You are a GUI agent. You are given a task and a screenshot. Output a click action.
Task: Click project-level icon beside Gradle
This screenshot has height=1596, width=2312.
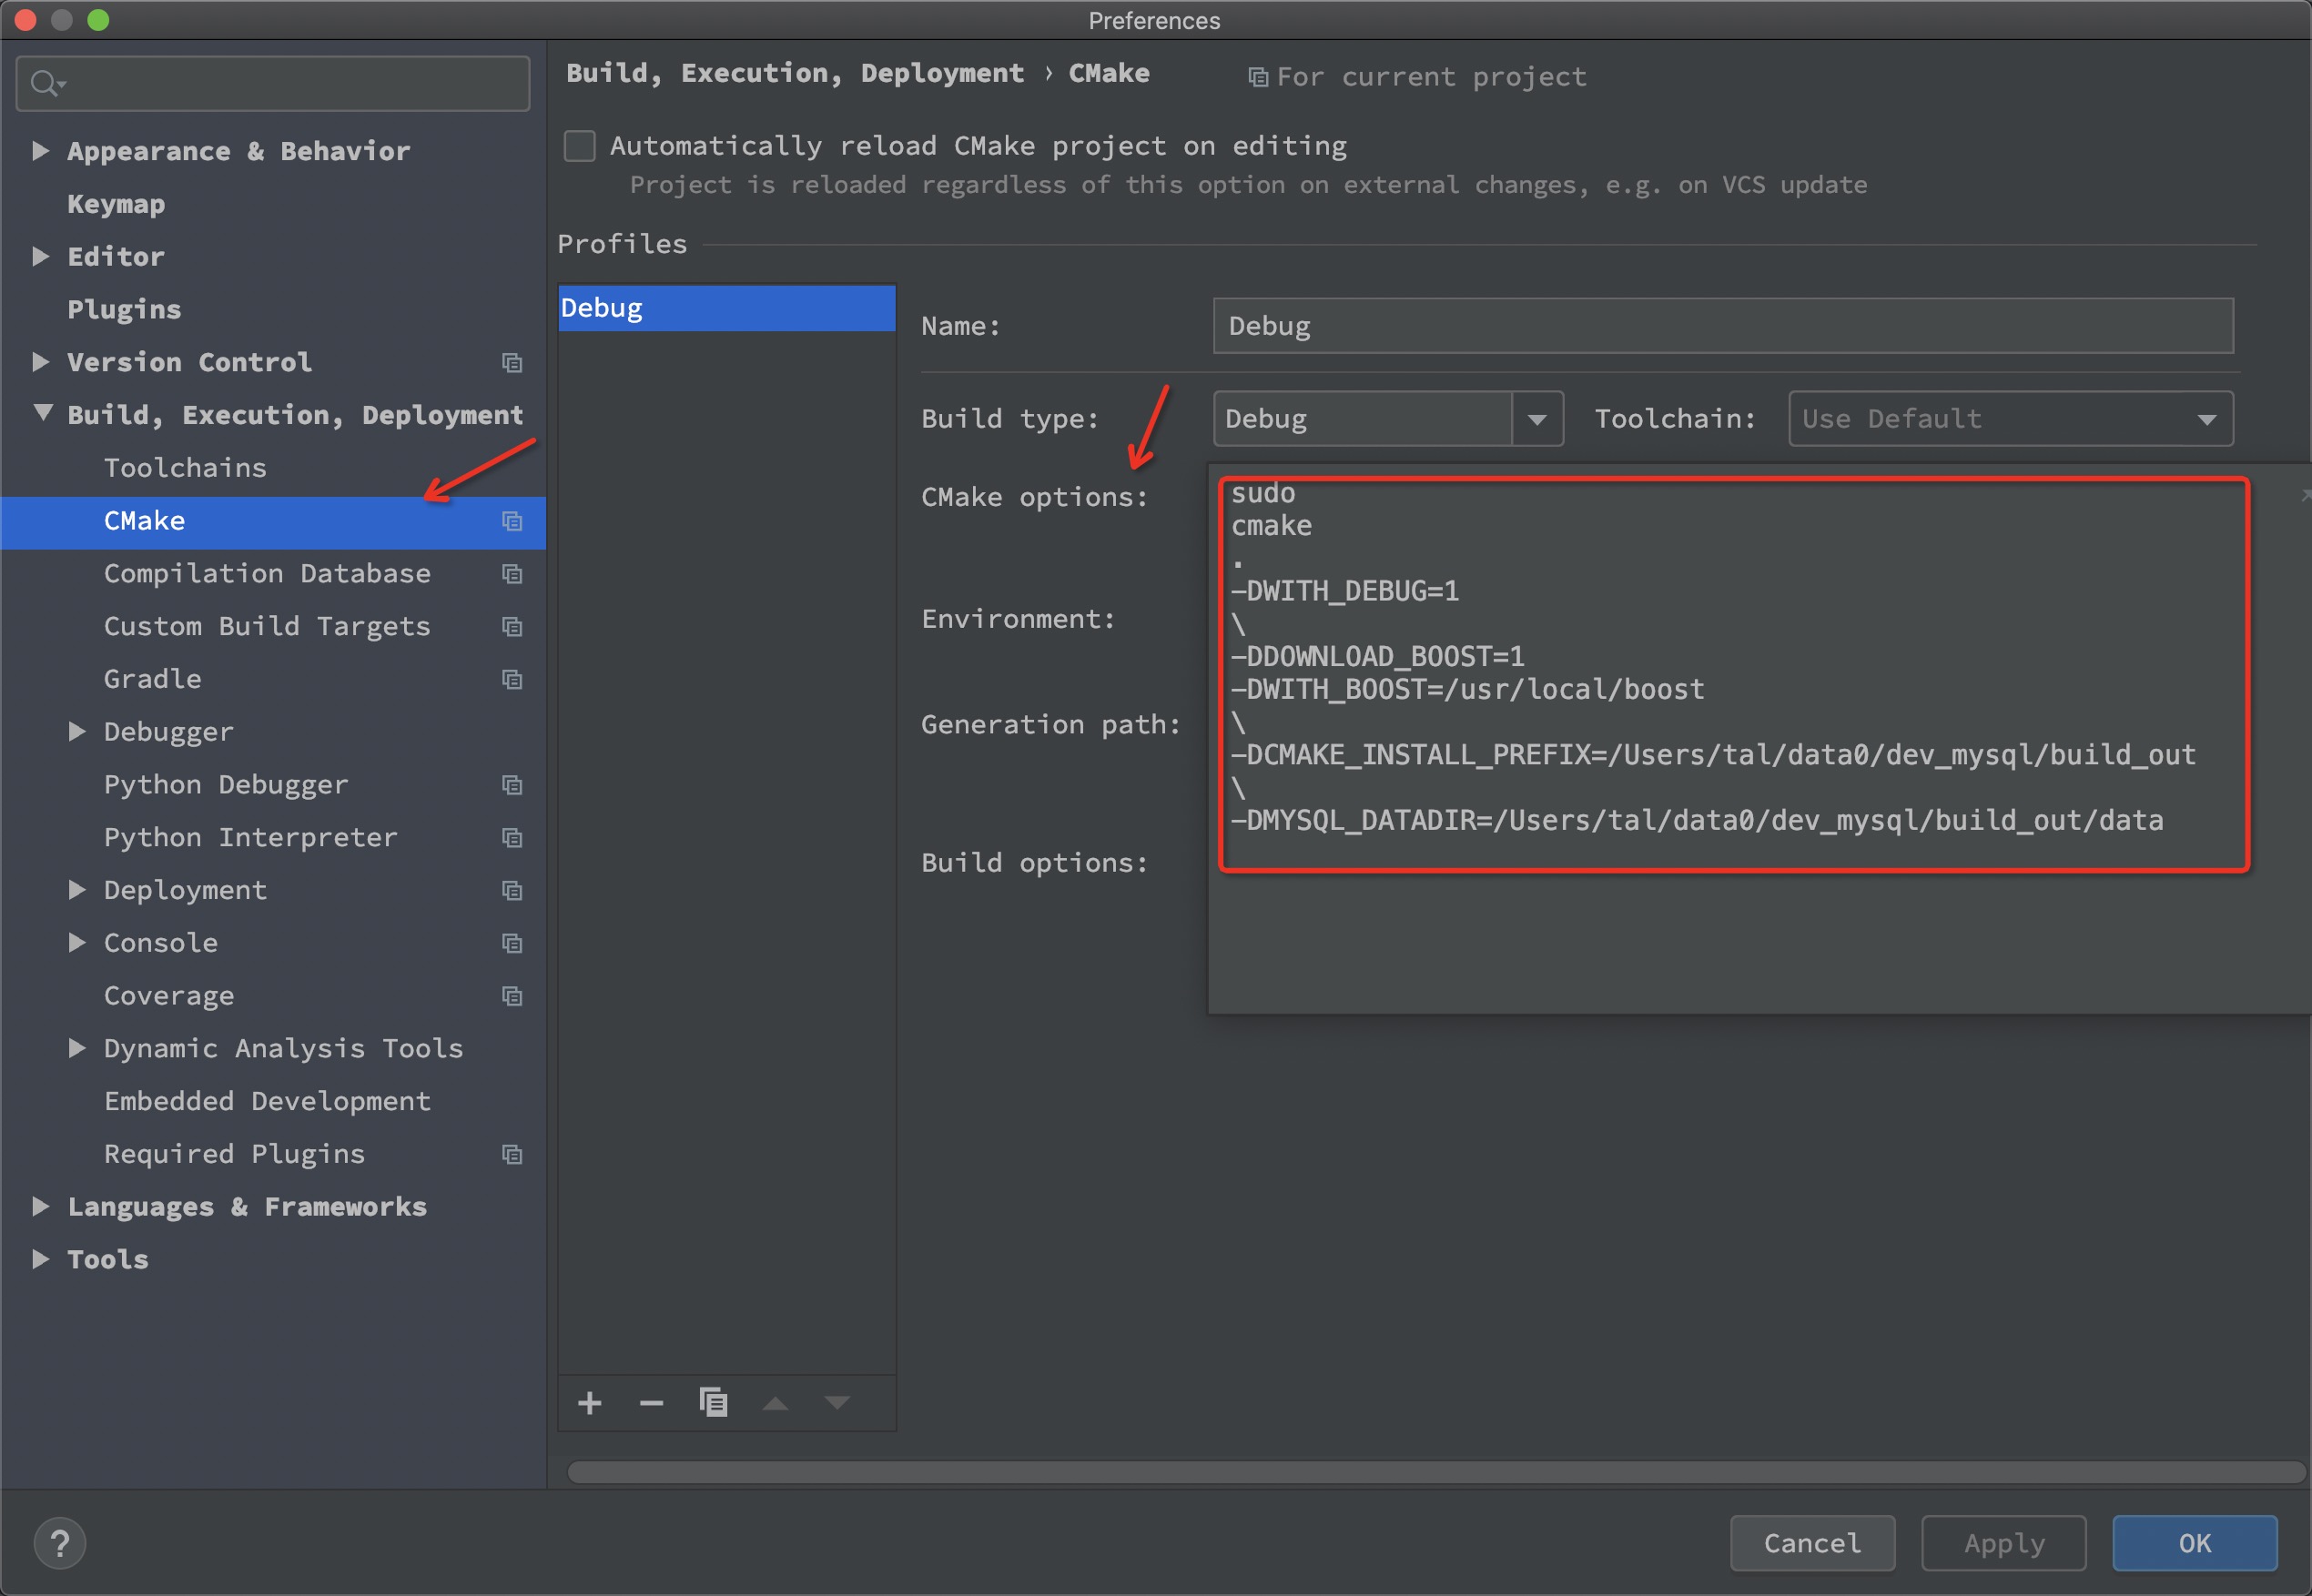512,680
